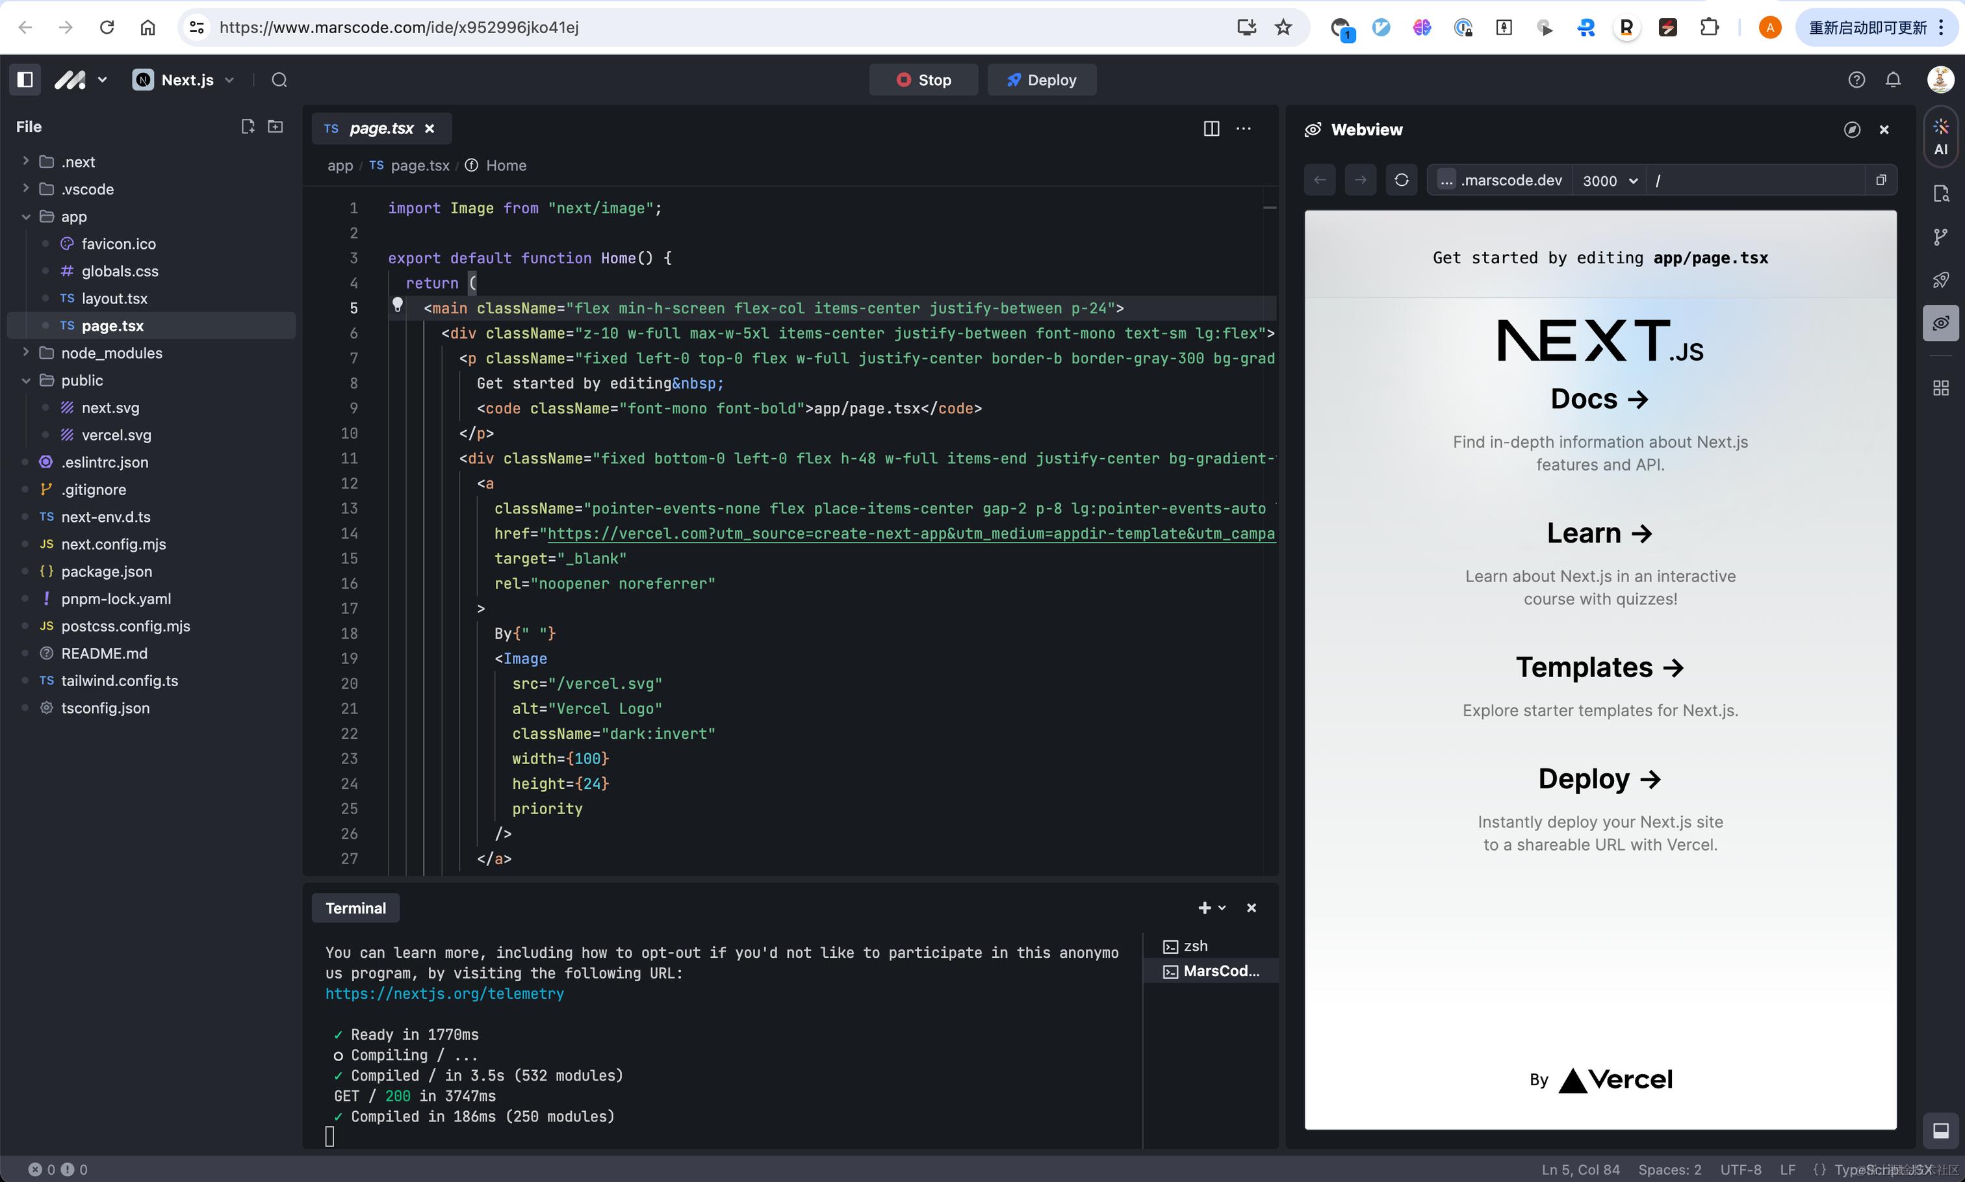Refresh the Webview page
Image resolution: width=1965 pixels, height=1182 pixels.
click(x=1401, y=180)
